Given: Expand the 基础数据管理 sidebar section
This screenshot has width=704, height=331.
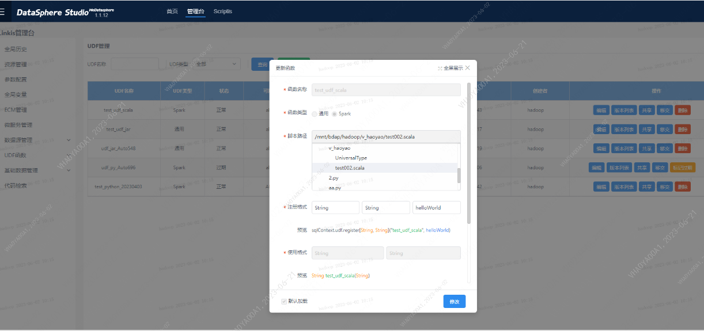Looking at the screenshot, I should point(69,170).
